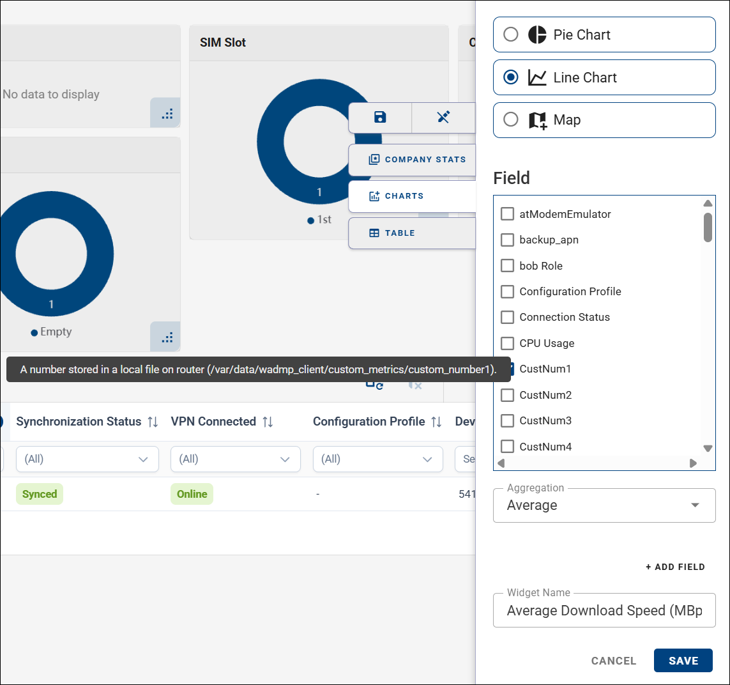730x685 pixels.
Task: Sort by Synchronization Status arrows icon
Action: click(153, 422)
